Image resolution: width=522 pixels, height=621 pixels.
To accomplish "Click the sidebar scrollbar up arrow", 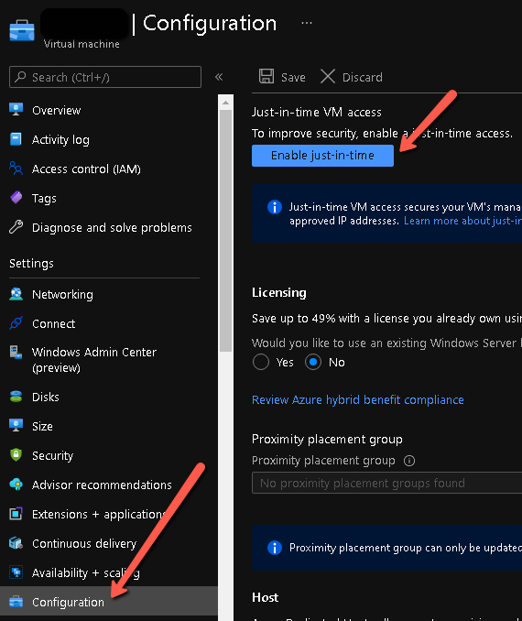I will click(226, 103).
